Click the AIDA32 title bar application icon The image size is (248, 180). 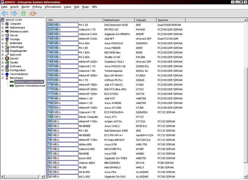click(x=2, y=2)
